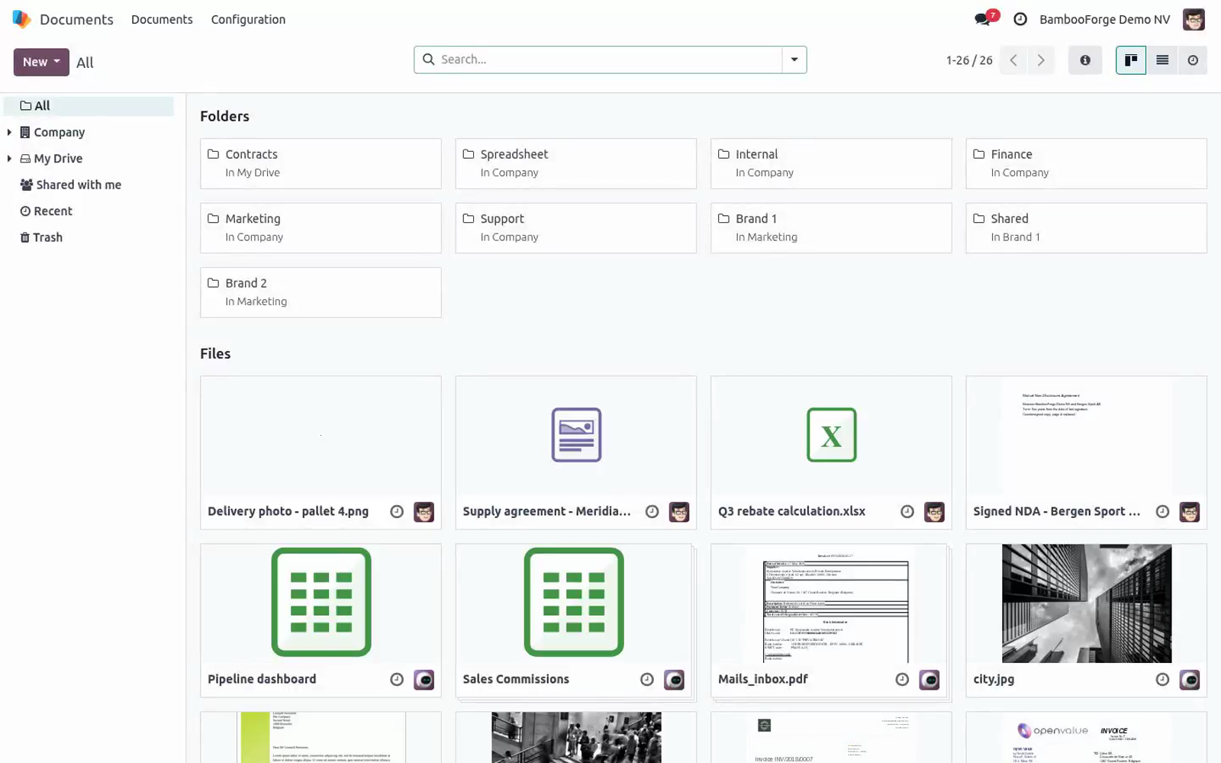Expand the My Drive tree node
Image resolution: width=1221 pixels, height=763 pixels.
pos(9,159)
